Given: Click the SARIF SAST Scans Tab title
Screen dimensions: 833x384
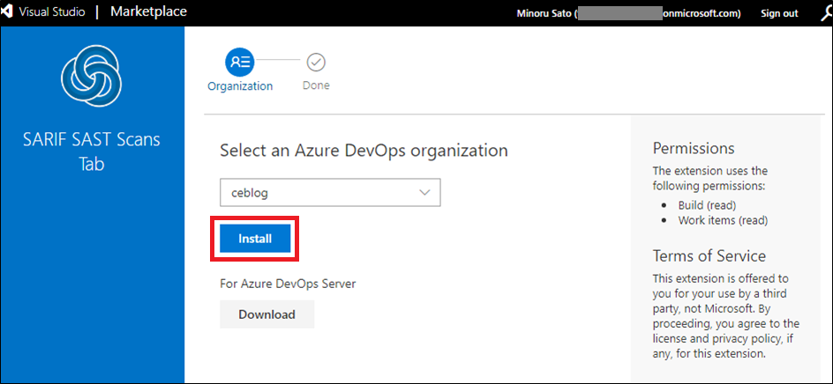Looking at the screenshot, I should 92,152.
